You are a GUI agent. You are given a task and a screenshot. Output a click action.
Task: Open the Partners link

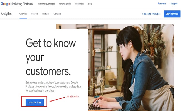tap(162, 4)
